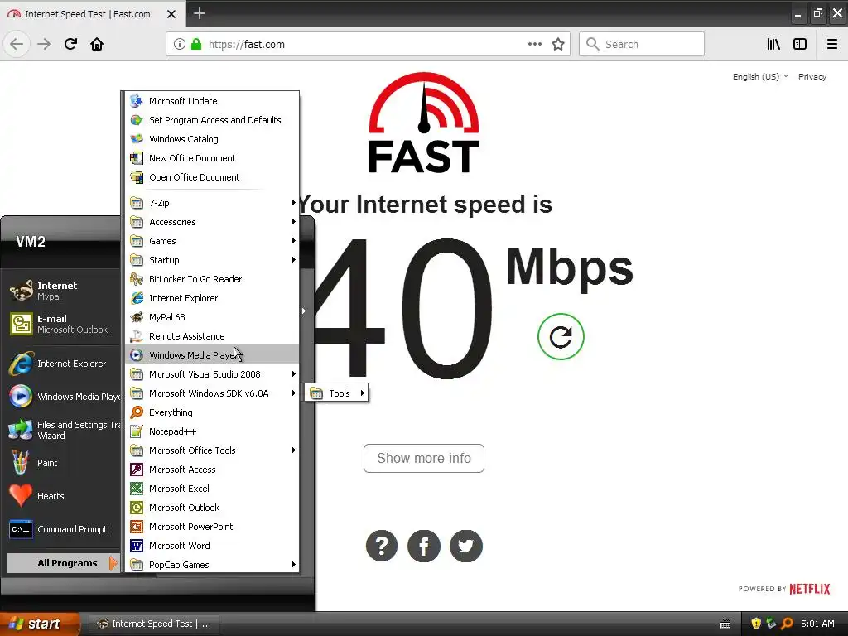
Task: Open the Everything search program
Action: tap(212, 412)
